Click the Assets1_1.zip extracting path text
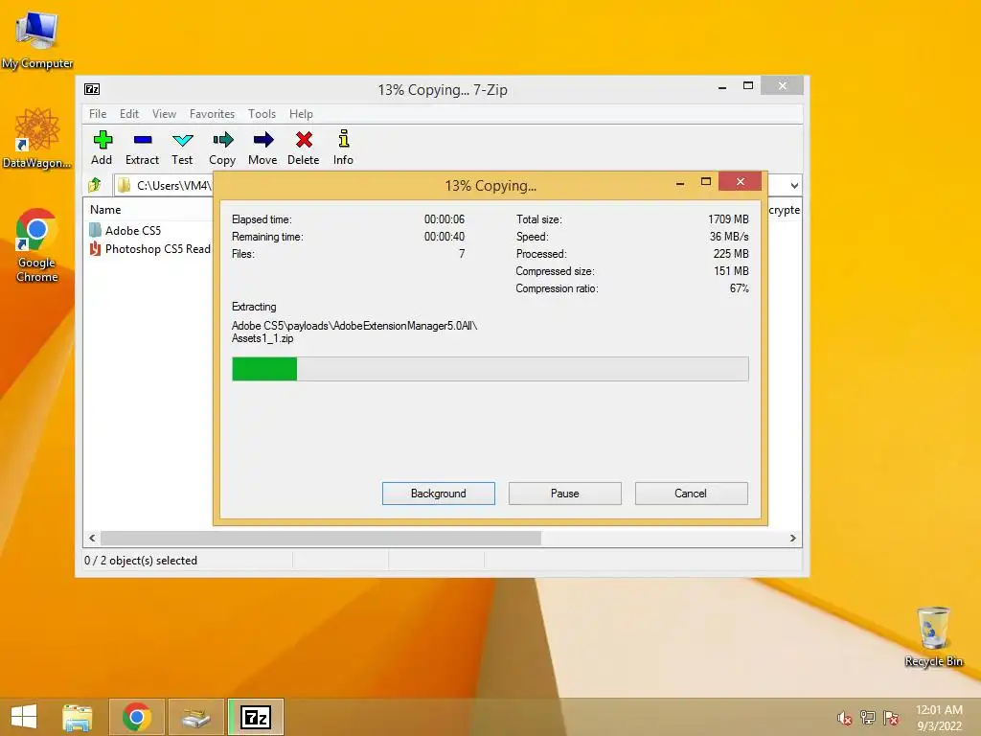This screenshot has width=981, height=736. [262, 338]
